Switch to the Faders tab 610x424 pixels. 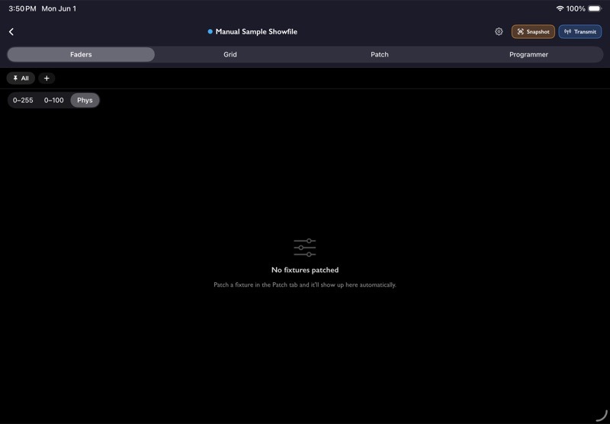(81, 54)
